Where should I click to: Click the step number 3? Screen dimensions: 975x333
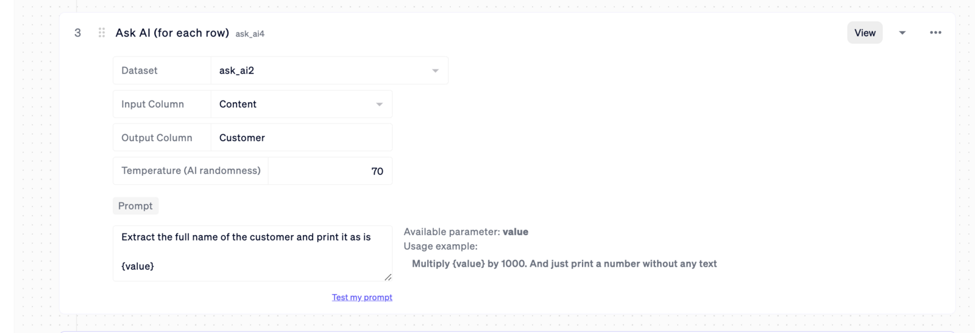tap(77, 33)
